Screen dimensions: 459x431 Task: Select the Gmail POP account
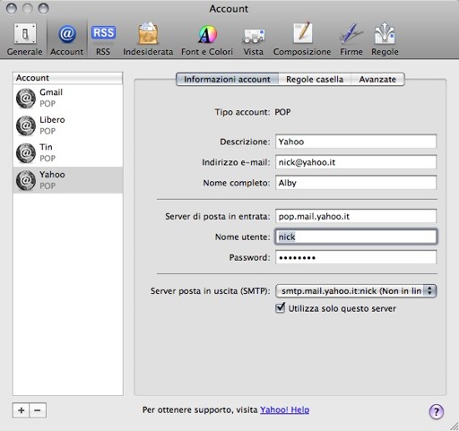click(x=68, y=98)
